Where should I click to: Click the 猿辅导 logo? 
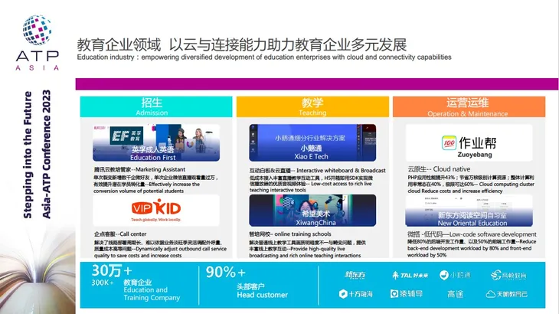tap(407, 293)
